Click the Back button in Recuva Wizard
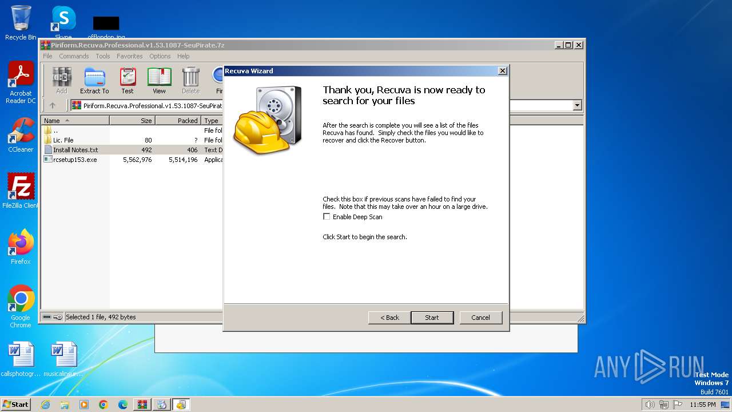Screen dimensions: 732x412 (389, 318)
